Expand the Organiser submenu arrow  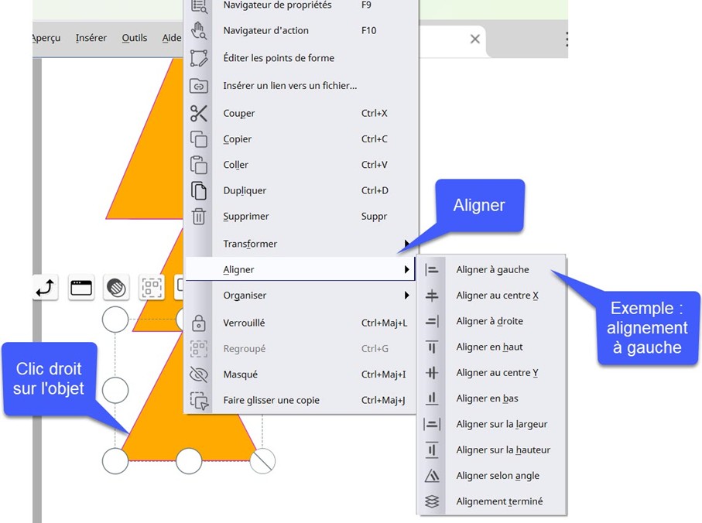[x=406, y=296]
